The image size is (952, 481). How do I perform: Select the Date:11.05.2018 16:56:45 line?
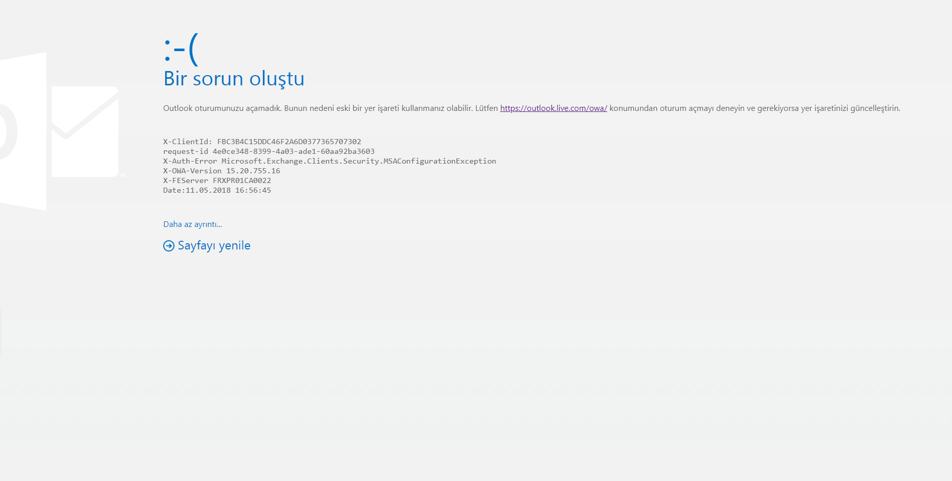pyautogui.click(x=217, y=190)
